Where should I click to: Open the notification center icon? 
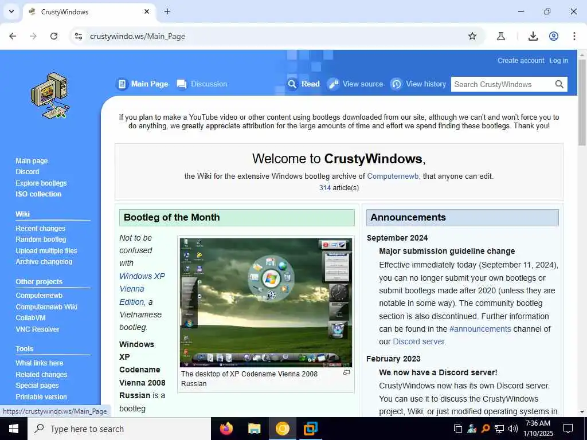click(x=568, y=429)
